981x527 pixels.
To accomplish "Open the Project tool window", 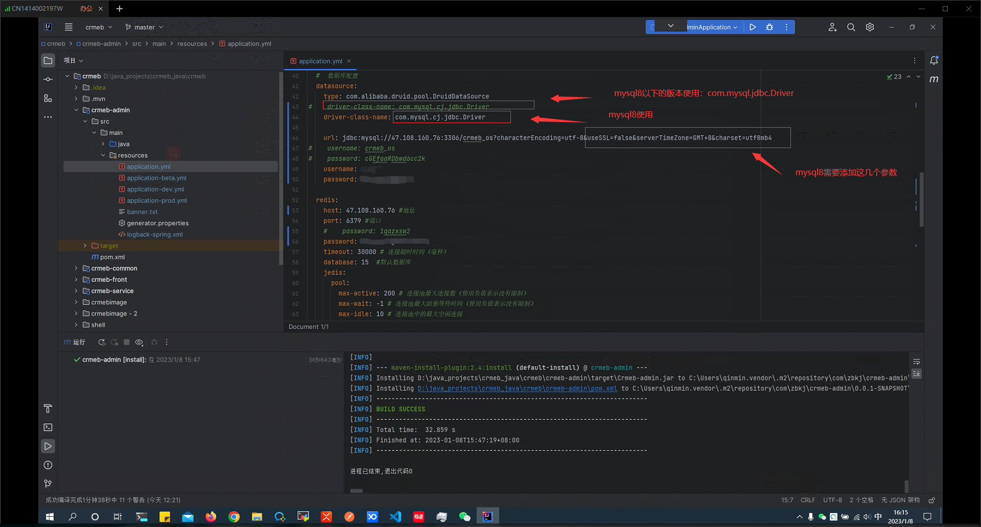I will click(x=48, y=60).
